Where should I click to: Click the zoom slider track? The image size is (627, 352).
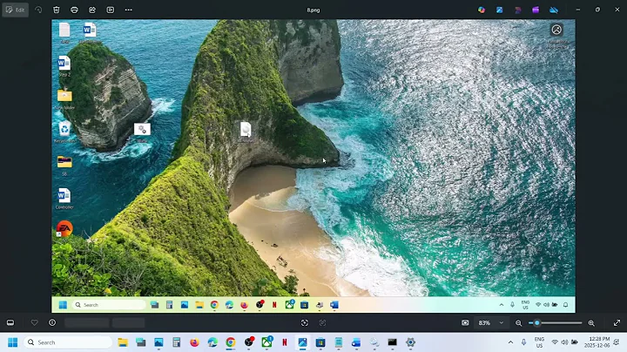point(555,322)
